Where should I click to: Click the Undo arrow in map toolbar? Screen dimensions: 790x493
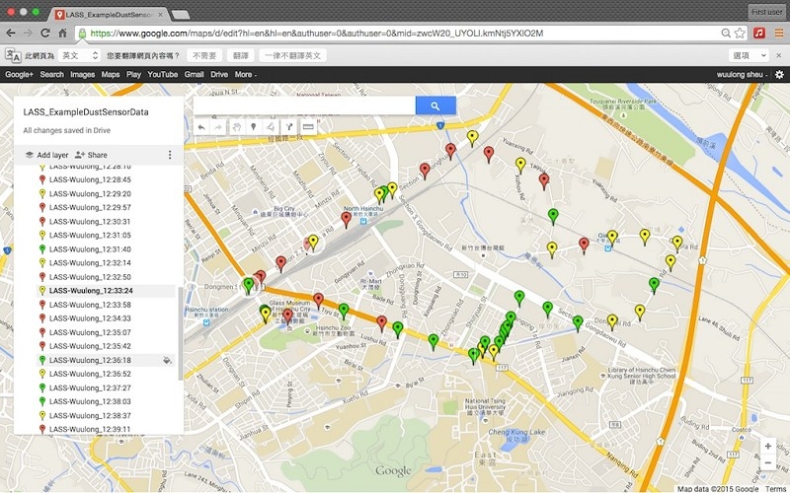pos(202,127)
